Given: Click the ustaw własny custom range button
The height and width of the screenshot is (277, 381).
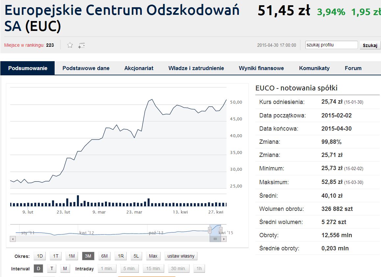Looking at the screenshot, I should pos(181,256).
